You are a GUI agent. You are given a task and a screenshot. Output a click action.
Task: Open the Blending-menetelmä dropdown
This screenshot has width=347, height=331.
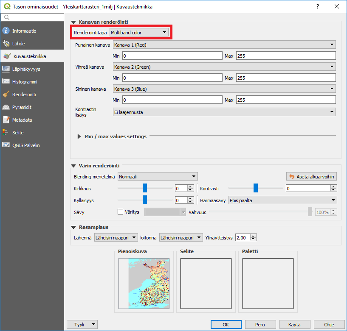pyautogui.click(x=158, y=176)
